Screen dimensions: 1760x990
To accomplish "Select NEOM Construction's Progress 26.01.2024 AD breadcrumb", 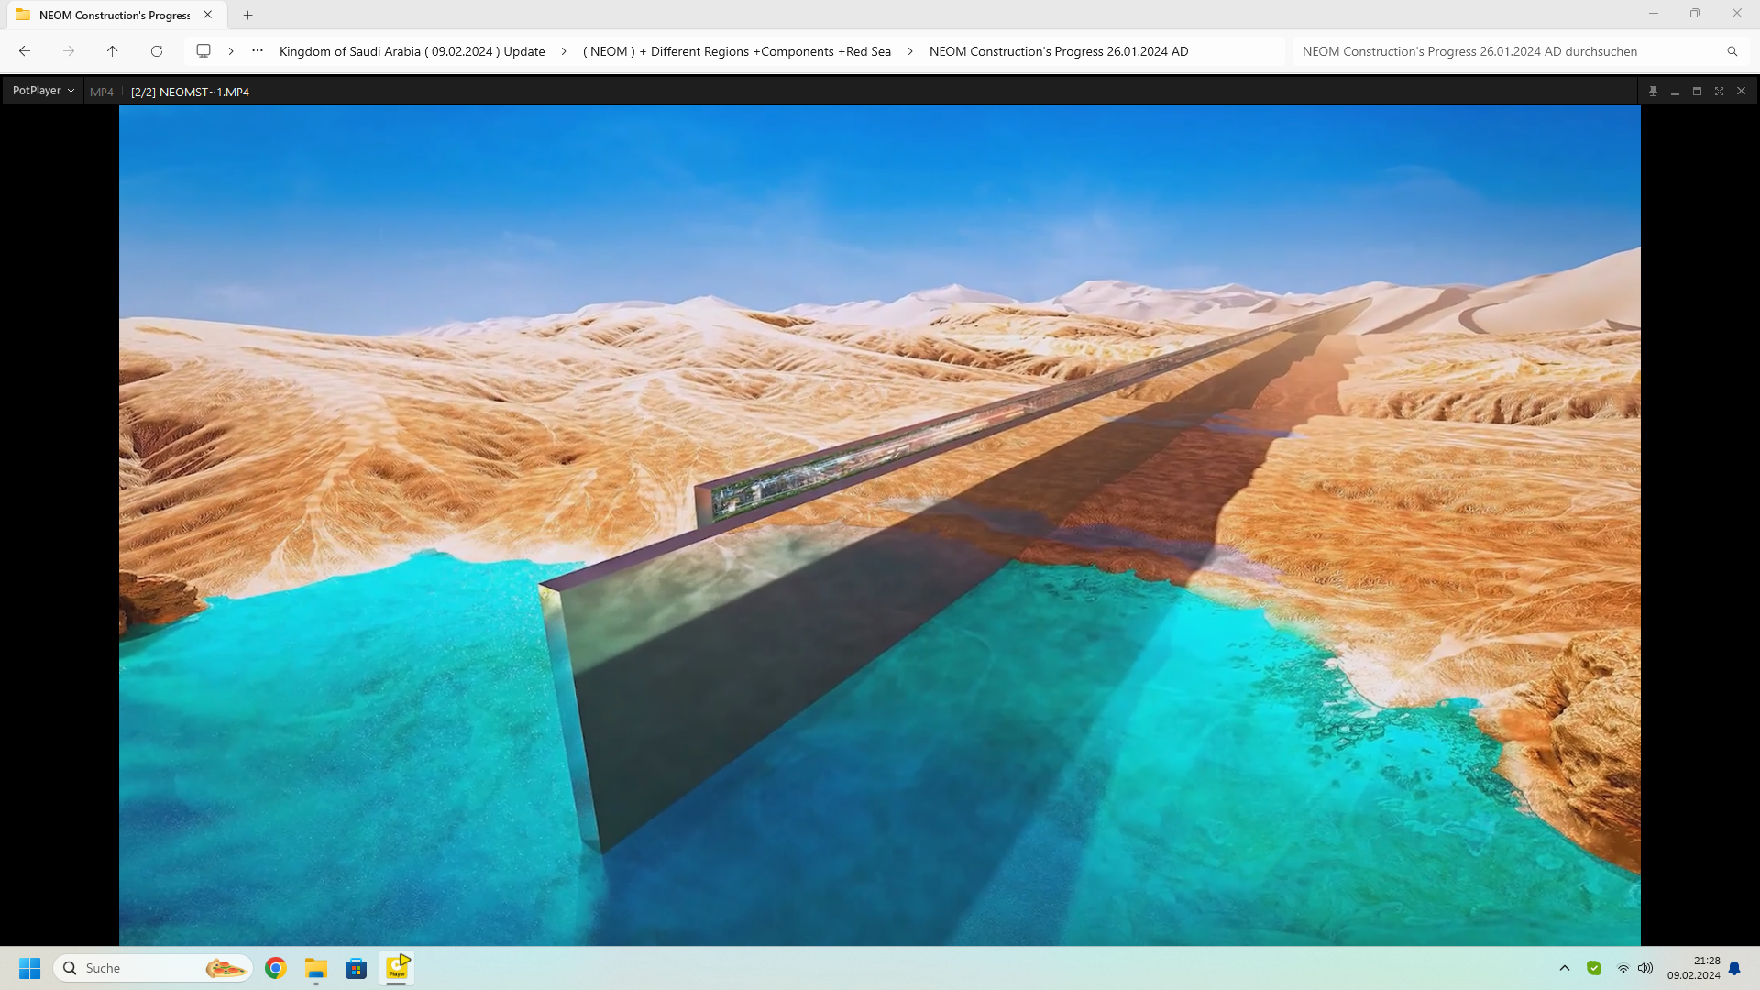I will (x=1059, y=51).
